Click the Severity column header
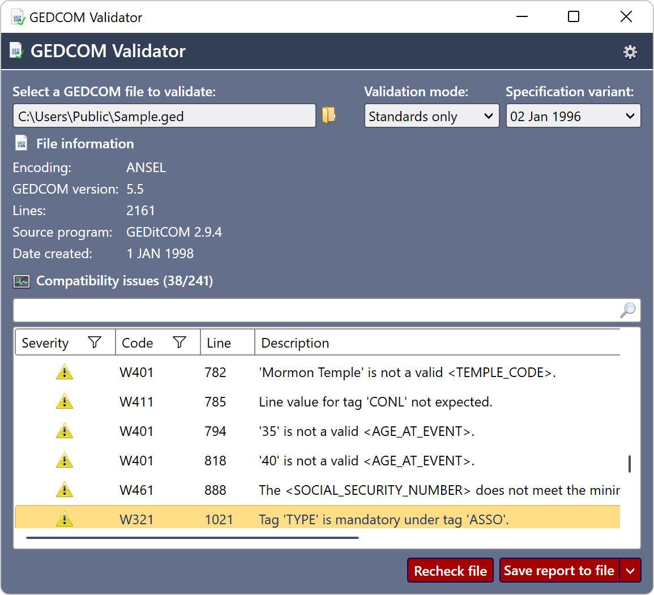The image size is (654, 595). [65, 343]
